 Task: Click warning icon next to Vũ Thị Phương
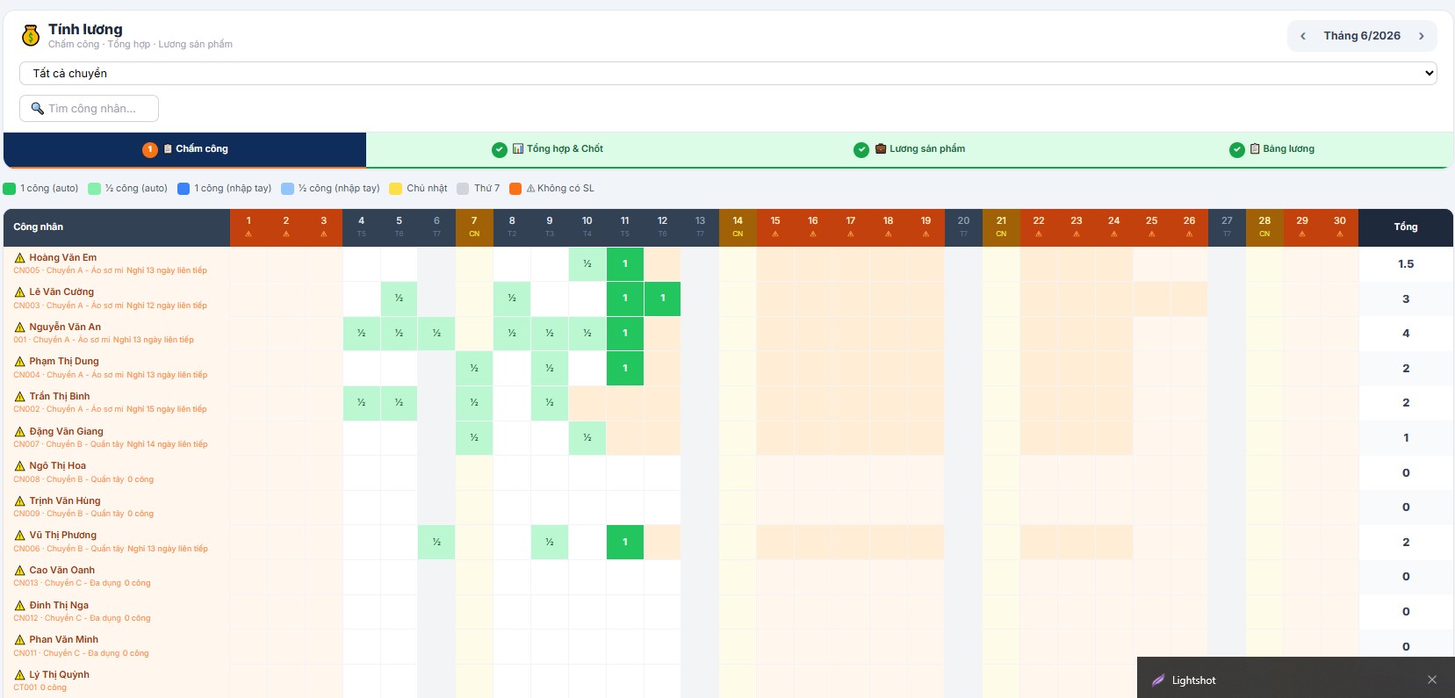pos(20,536)
